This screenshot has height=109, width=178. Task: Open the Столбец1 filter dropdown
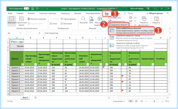166,65
